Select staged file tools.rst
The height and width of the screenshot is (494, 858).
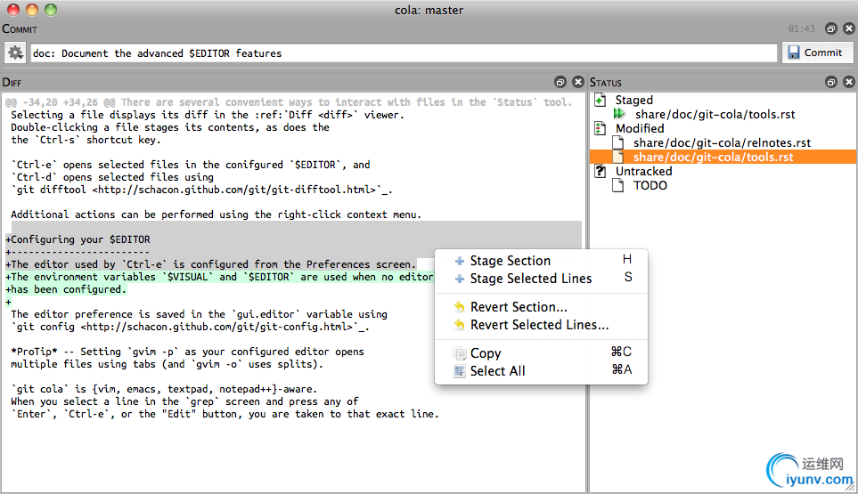(714, 115)
